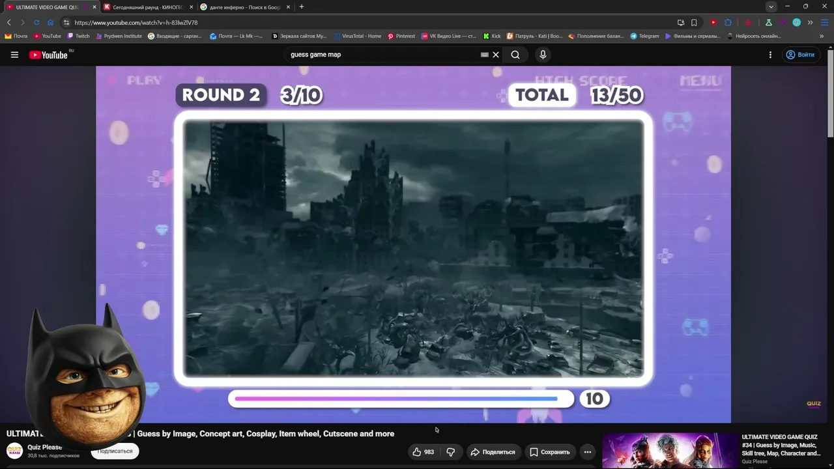Open more actions under the video

click(587, 452)
